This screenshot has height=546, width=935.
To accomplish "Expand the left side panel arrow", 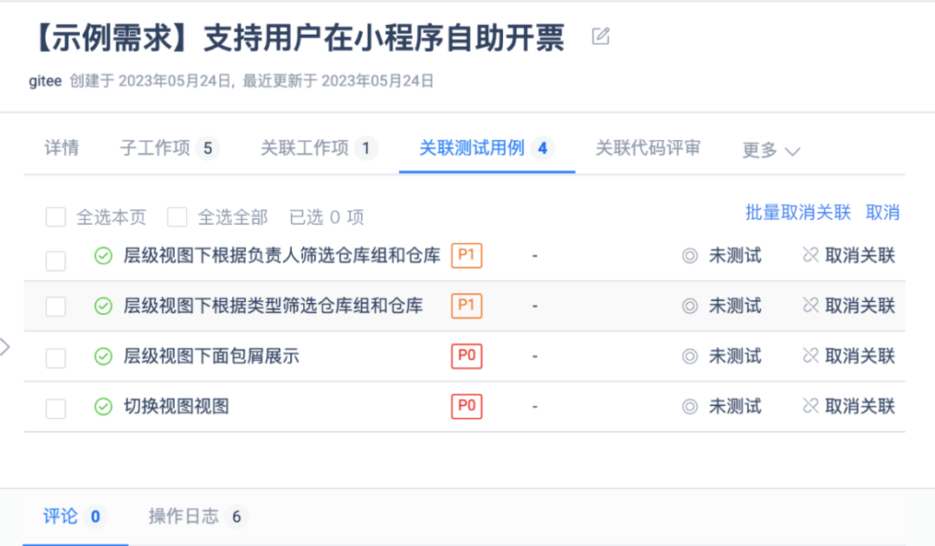I will tap(6, 347).
